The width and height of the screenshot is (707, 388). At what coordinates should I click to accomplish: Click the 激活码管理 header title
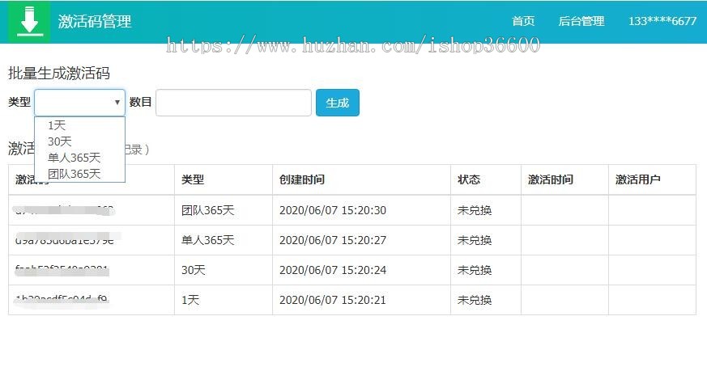95,21
